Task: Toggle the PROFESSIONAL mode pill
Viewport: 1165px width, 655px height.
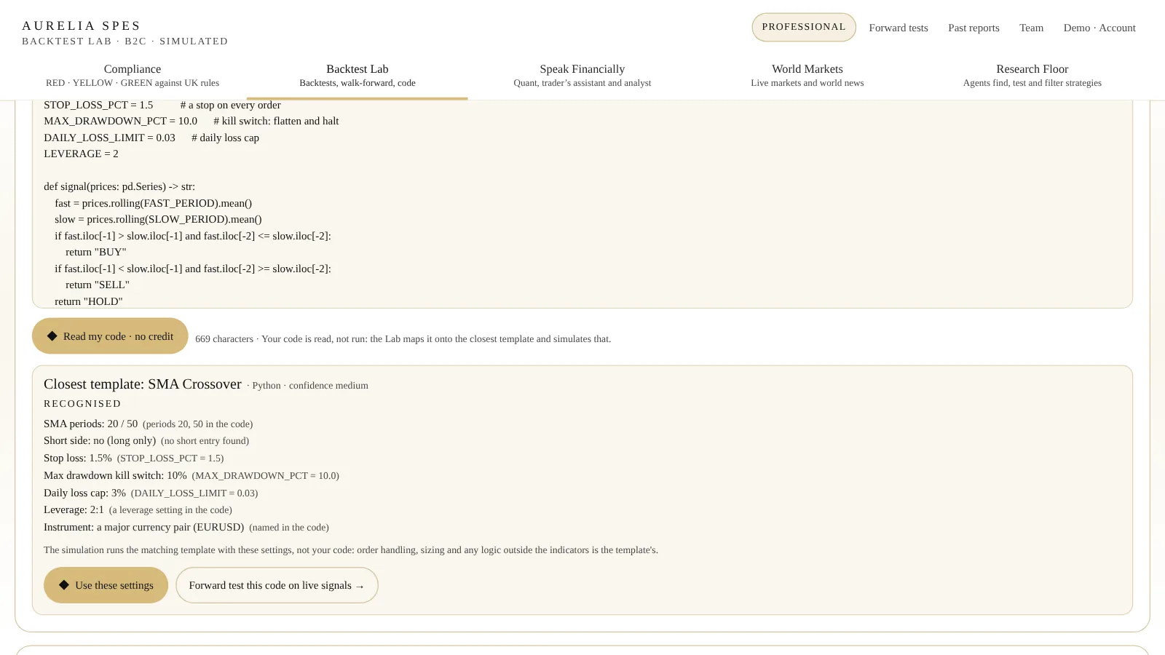Action: [804, 27]
